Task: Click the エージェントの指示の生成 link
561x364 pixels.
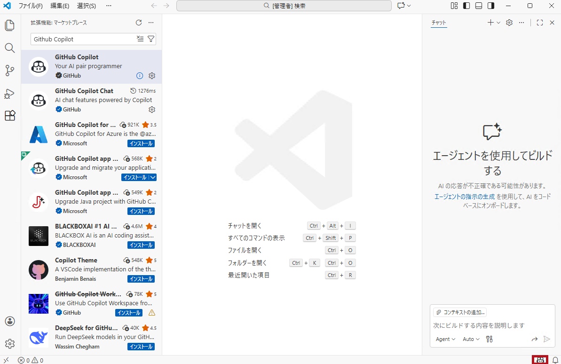Action: tap(464, 197)
